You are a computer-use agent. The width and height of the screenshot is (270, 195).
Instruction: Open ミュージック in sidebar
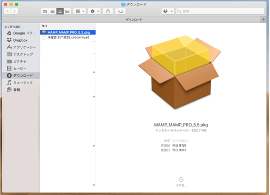(21, 83)
